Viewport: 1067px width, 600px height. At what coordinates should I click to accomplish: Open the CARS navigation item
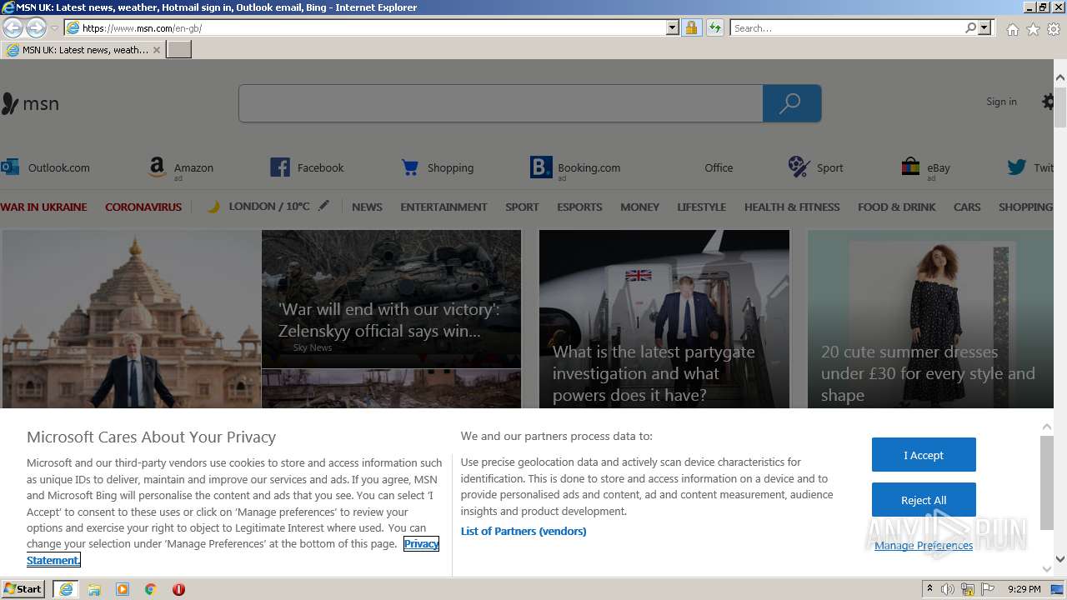coord(967,207)
